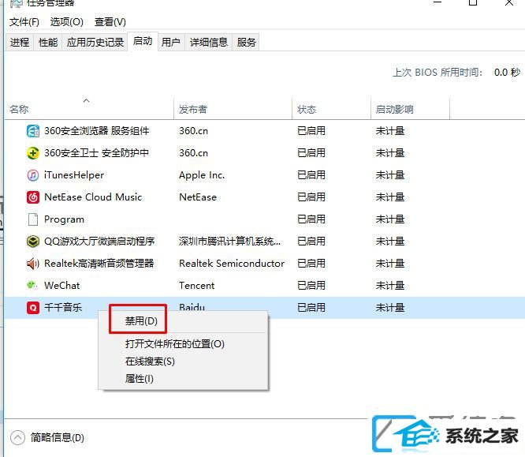
Task: Select the 启动 tab
Action: coord(143,41)
